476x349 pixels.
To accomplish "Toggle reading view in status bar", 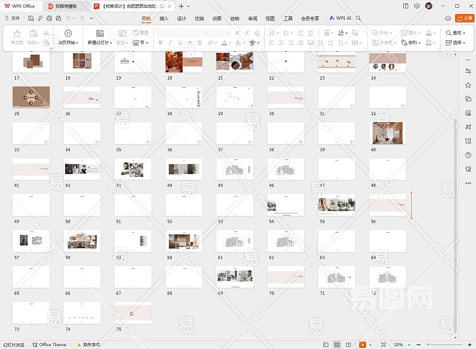I will 349,345.
